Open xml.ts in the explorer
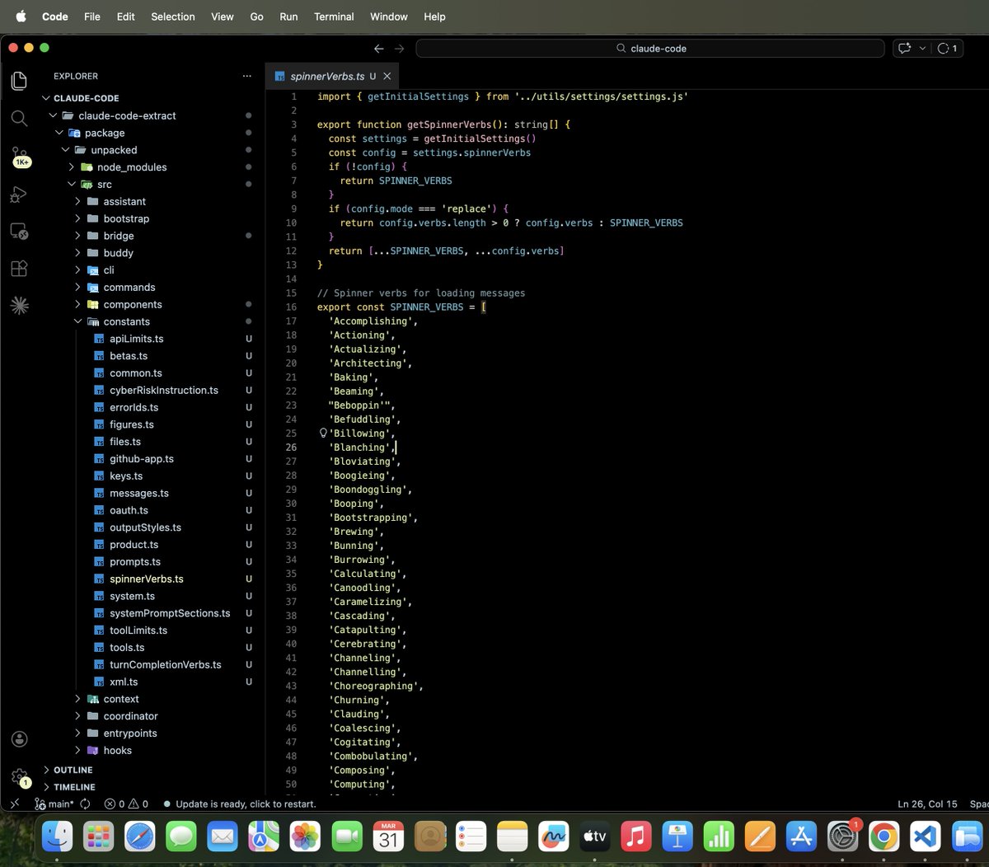This screenshot has height=867, width=989. 124,682
